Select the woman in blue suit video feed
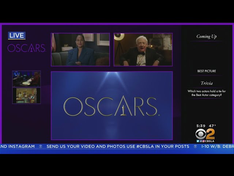Image resolution: width=234 pixels, height=176 pixels. click(80, 49)
